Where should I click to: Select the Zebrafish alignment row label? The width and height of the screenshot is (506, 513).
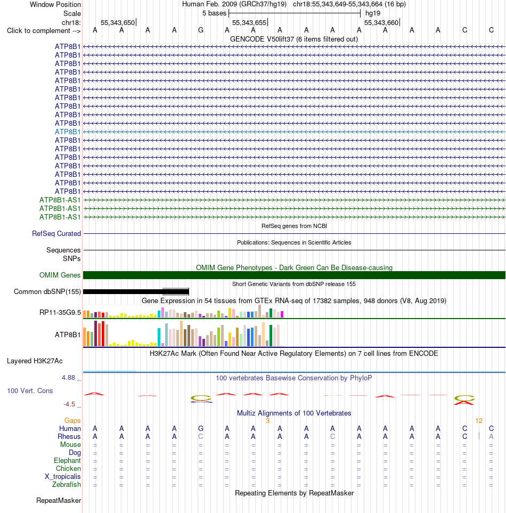tap(67, 485)
